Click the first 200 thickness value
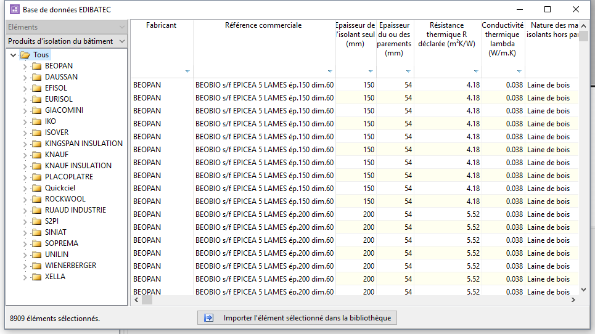Viewport: 595px width, 334px height. coord(369,214)
